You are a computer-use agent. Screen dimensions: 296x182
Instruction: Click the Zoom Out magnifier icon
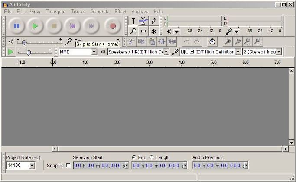(x=238, y=41)
